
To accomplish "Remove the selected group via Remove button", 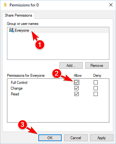I will click(97, 65).
